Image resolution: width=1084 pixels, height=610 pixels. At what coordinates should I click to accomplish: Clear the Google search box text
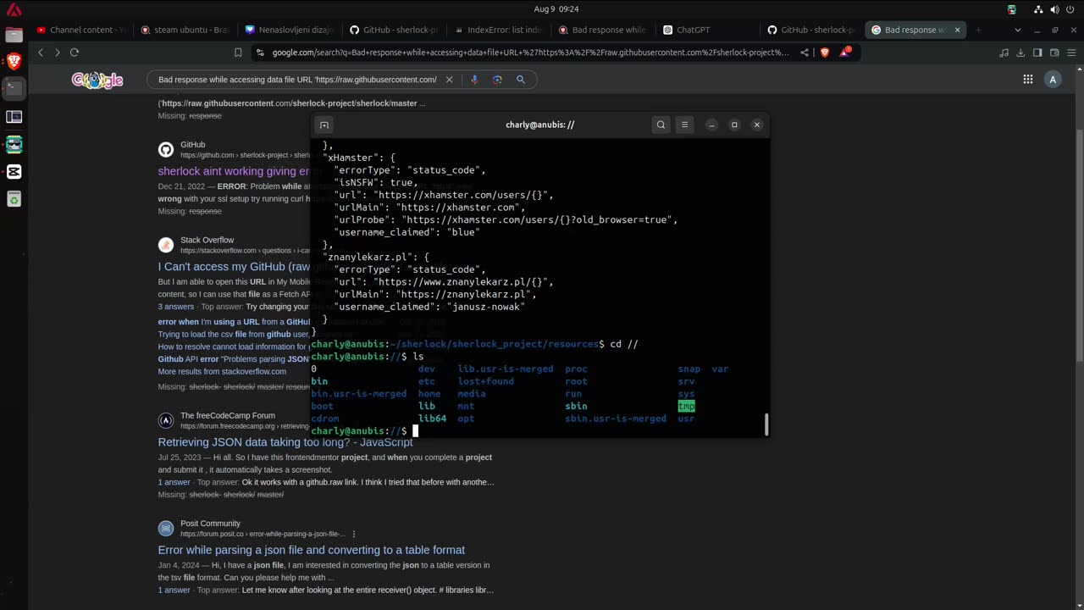pyautogui.click(x=450, y=80)
